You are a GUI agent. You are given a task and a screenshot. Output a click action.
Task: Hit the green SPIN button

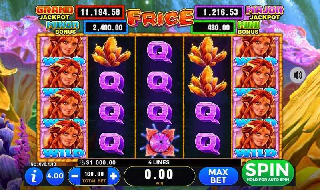[x=268, y=173]
